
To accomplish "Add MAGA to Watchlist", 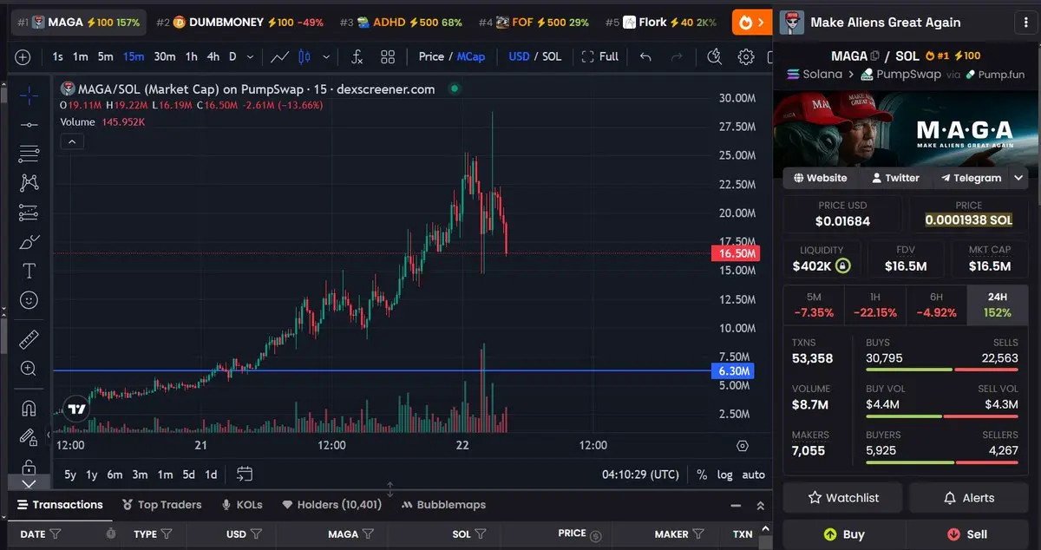I will [x=843, y=498].
